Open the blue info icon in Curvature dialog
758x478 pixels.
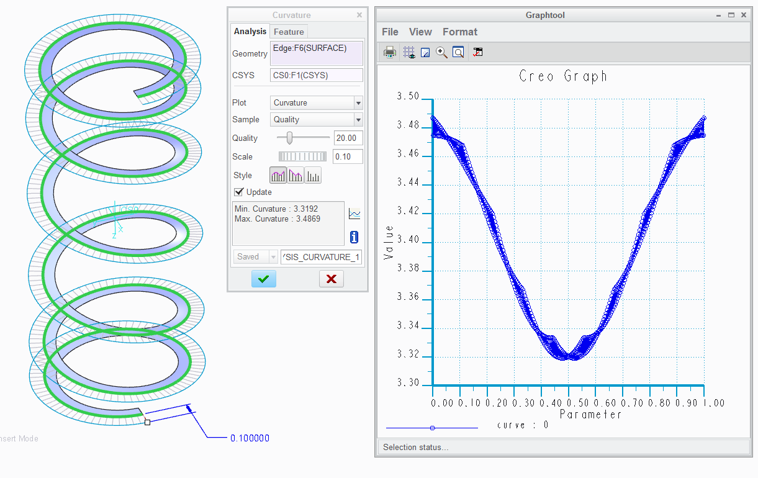point(354,237)
